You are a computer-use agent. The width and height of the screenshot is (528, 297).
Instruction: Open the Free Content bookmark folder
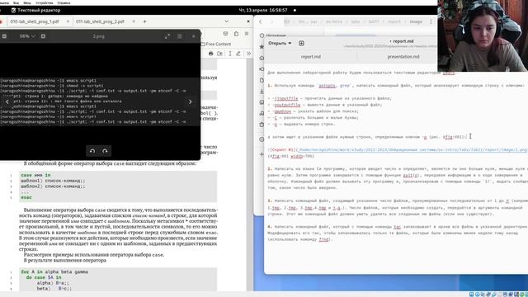coord(216,44)
